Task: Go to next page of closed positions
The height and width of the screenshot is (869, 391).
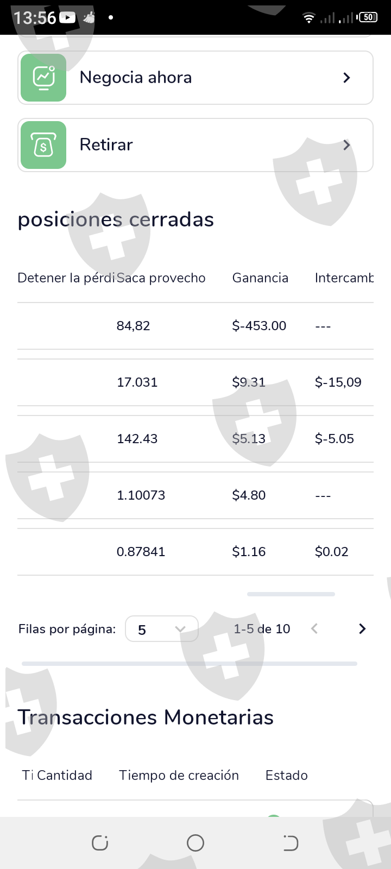Action: point(362,629)
